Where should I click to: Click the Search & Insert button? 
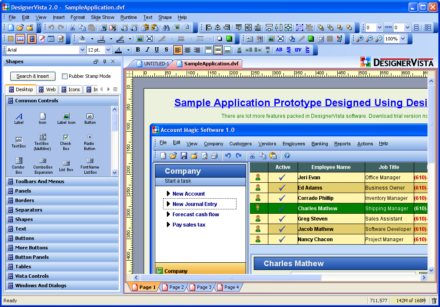33,76
